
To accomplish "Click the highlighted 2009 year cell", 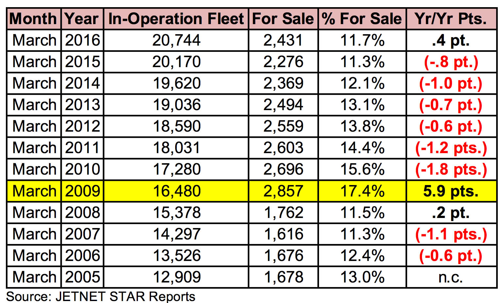I will 82,191.
